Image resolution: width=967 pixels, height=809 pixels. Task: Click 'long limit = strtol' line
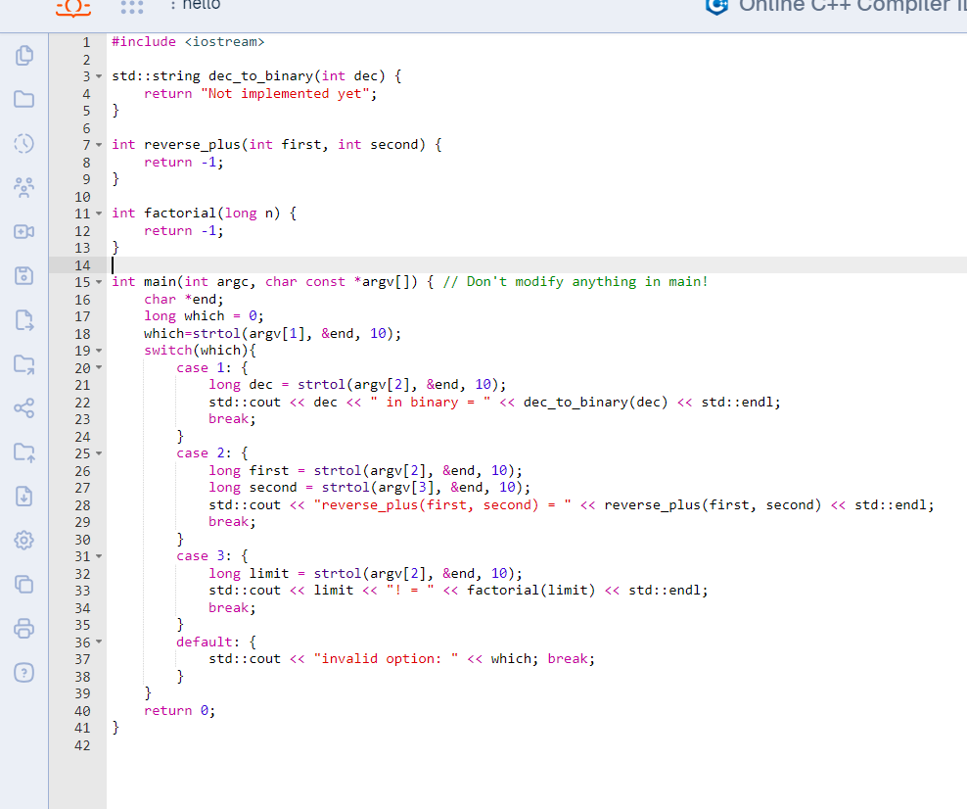[366, 574]
